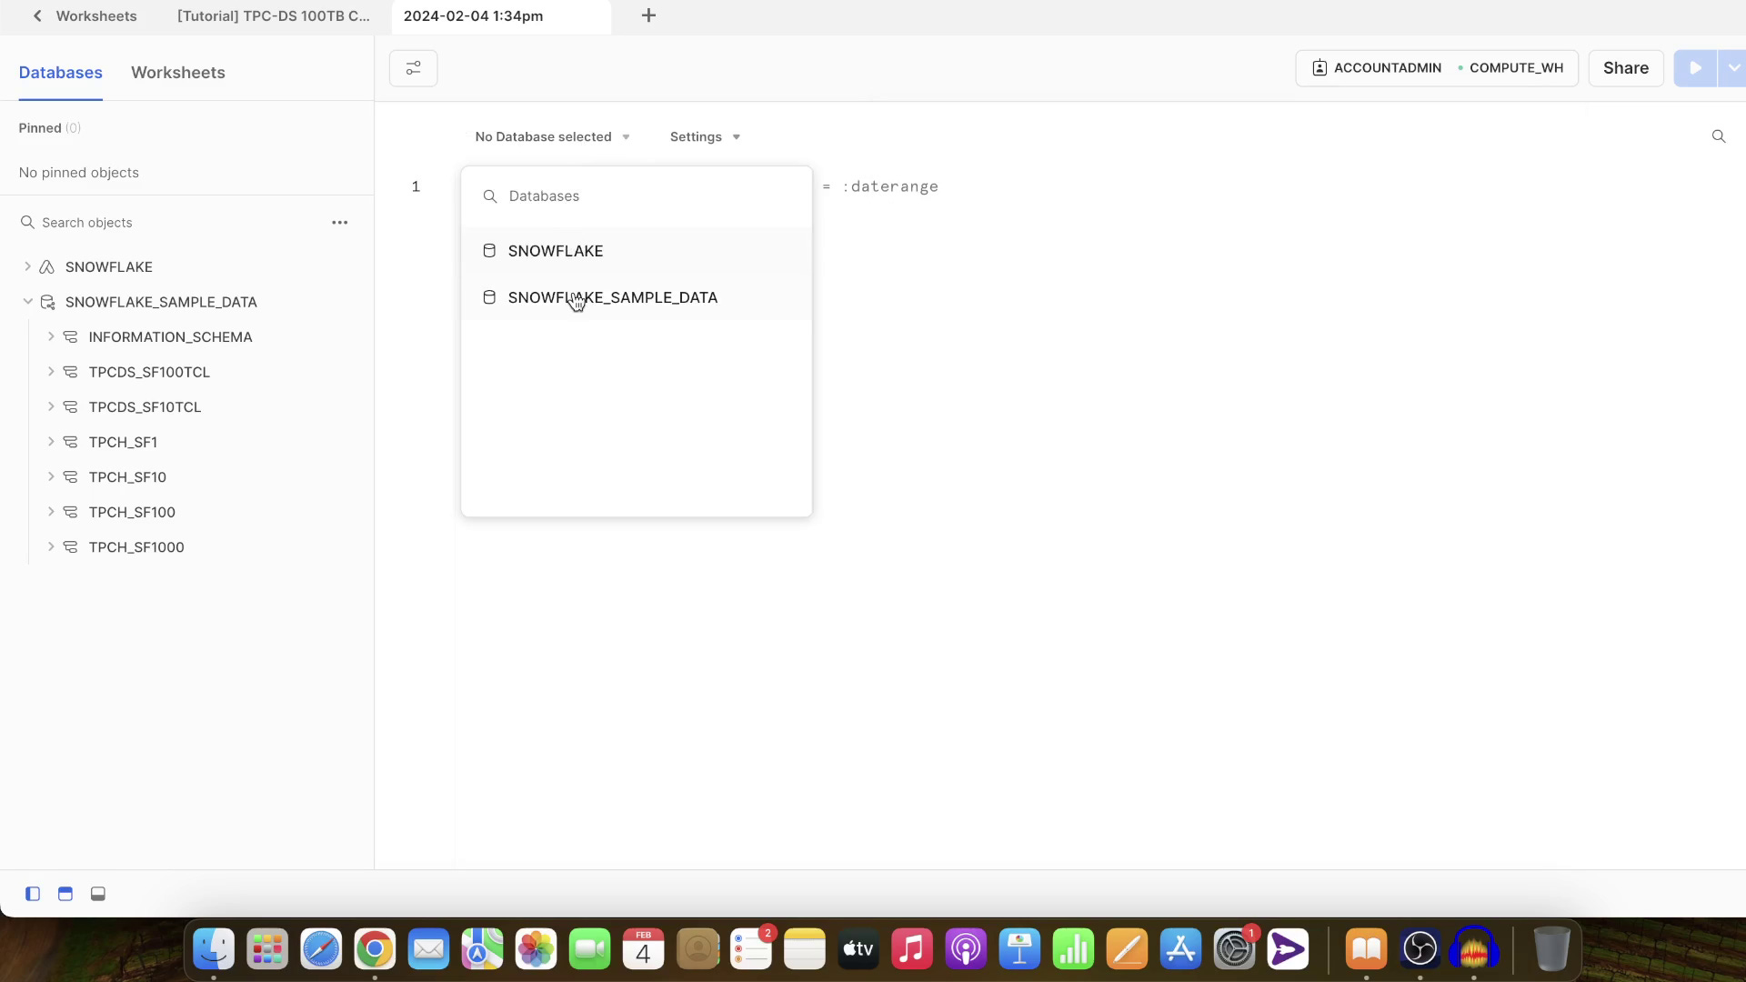Open Google Chrome from the dock
This screenshot has height=982, width=1746.
pyautogui.click(x=375, y=949)
